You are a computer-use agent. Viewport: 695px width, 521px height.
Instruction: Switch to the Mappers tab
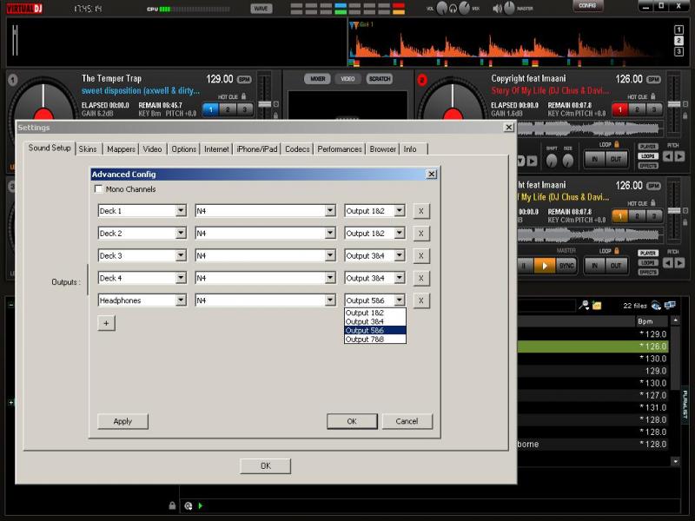click(121, 149)
